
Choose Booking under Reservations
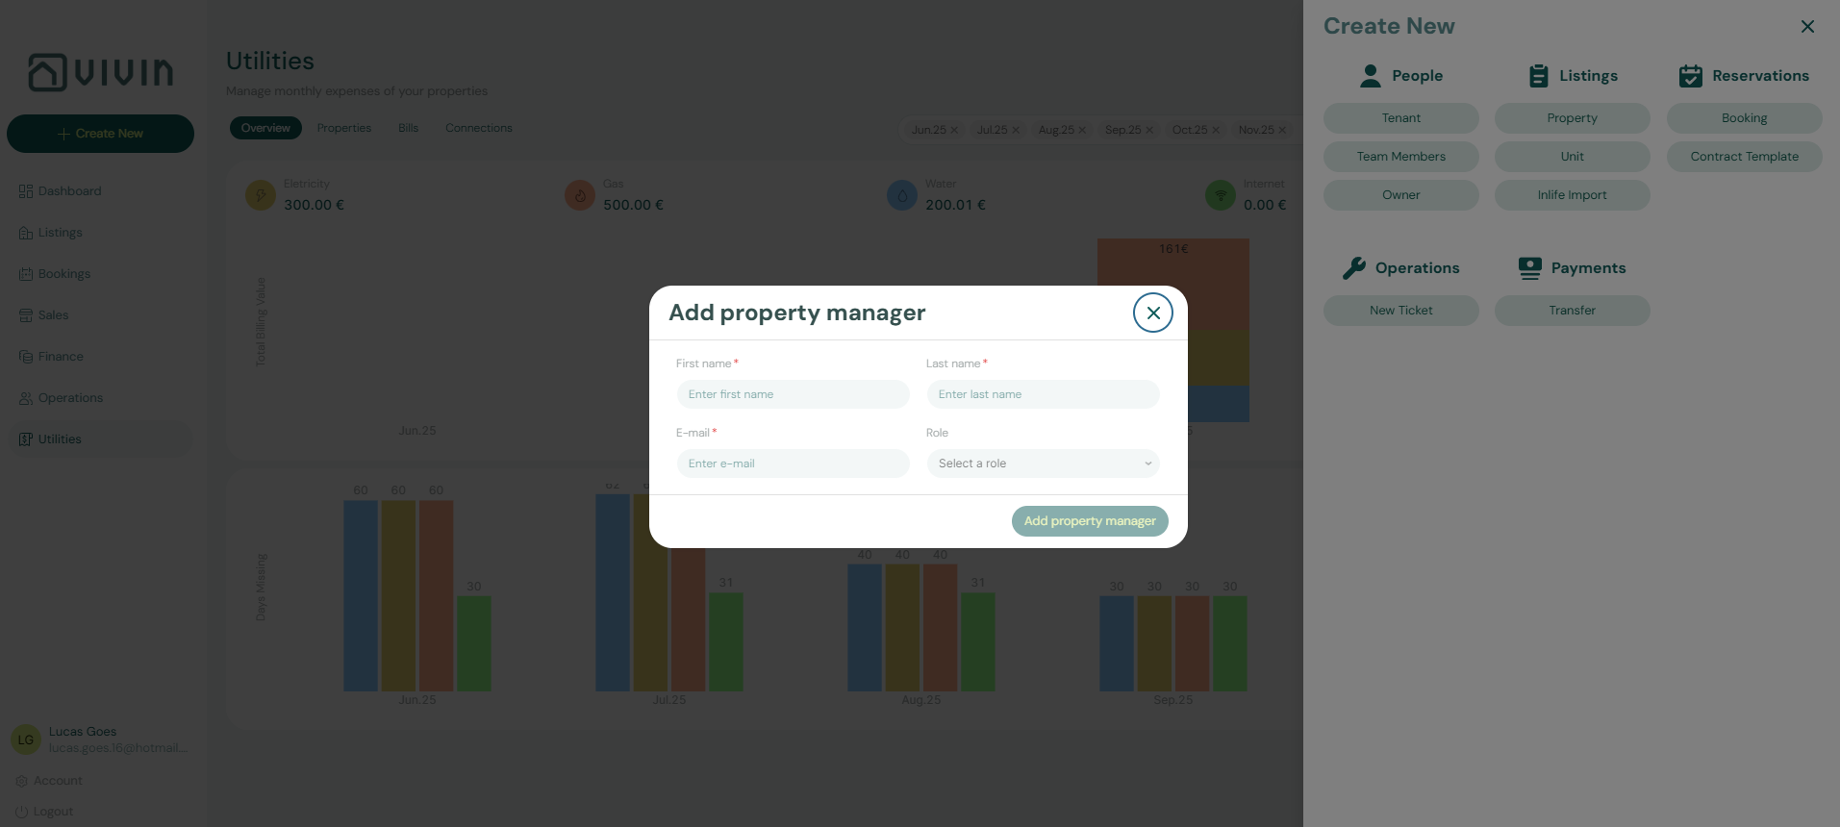click(1745, 118)
